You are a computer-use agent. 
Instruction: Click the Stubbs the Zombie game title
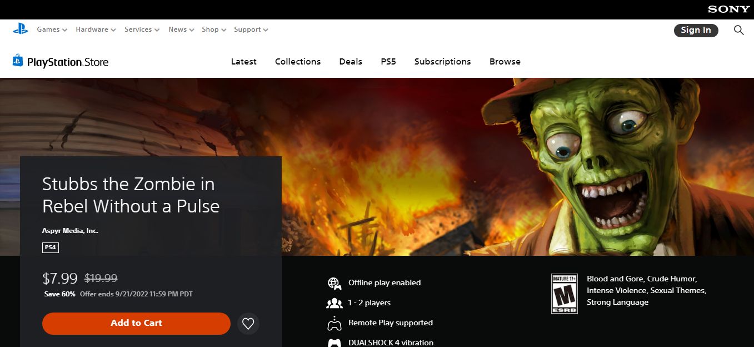click(x=131, y=195)
